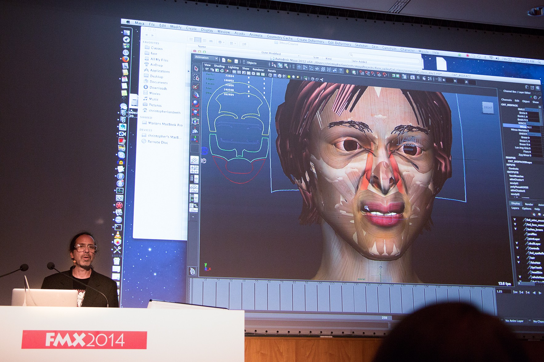
Task: Select the arrow Select tool in Maya toolbox
Action: point(196,68)
